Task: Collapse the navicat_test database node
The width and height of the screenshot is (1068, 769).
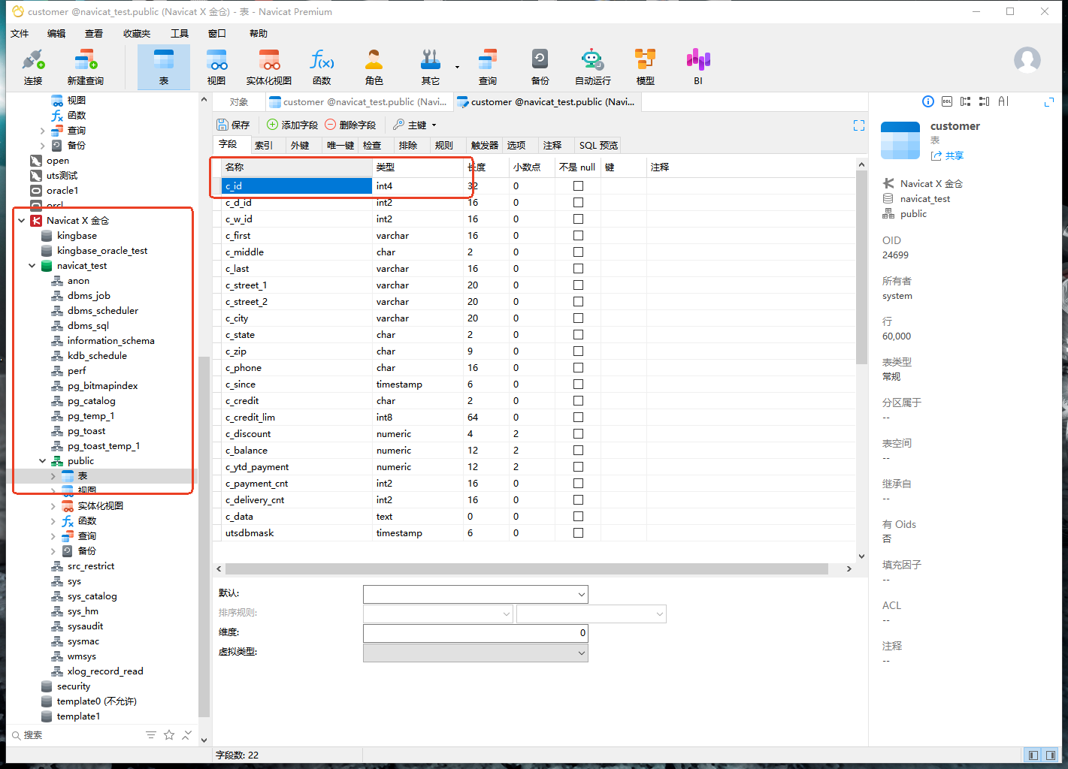Action: pyautogui.click(x=32, y=265)
